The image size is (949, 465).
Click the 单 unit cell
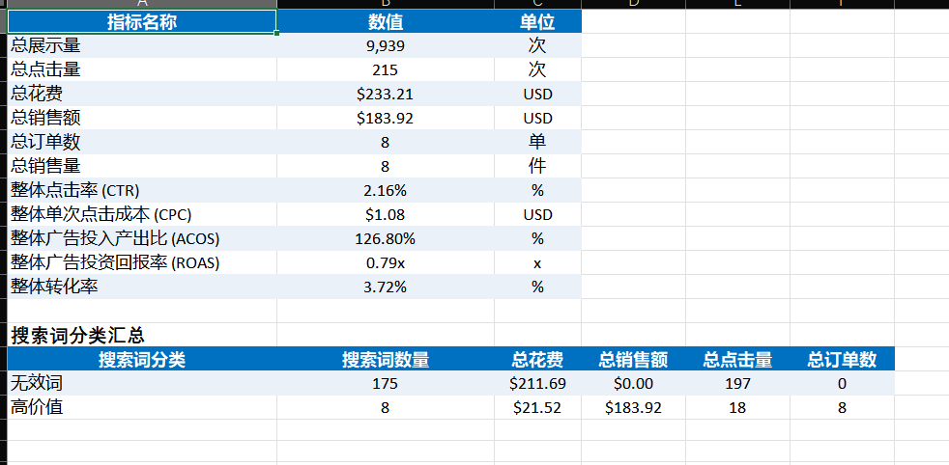537,143
